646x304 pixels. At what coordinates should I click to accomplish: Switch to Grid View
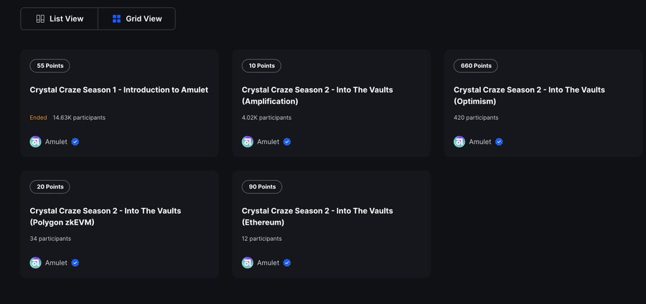[x=137, y=19]
